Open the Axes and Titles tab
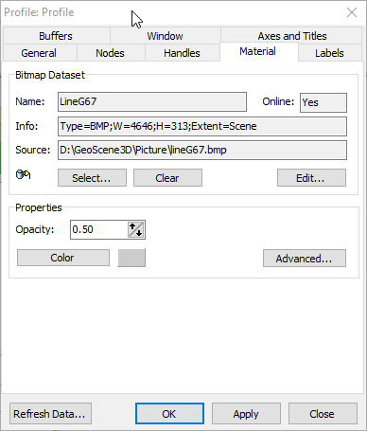367x431 pixels. [x=292, y=36]
